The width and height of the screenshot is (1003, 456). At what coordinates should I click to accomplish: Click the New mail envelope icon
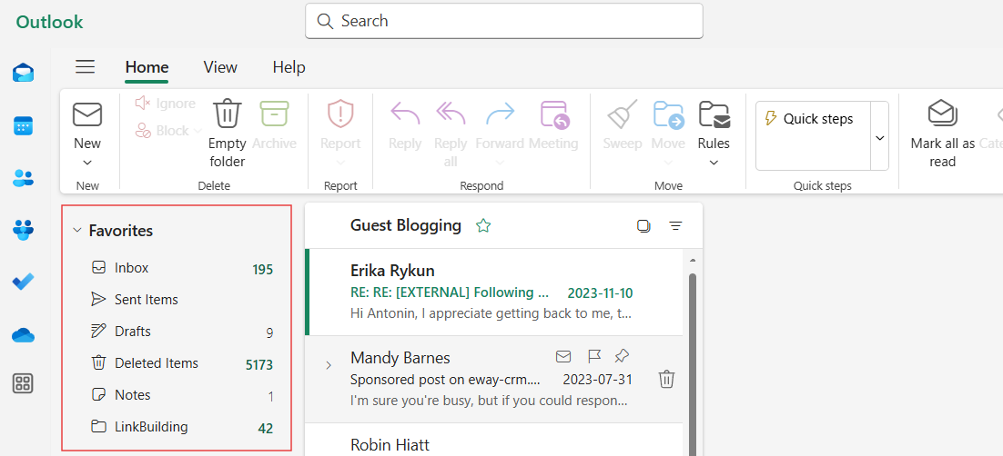pos(87,115)
